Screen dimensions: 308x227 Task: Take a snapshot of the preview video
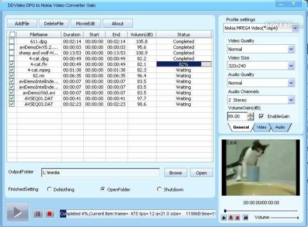(245, 218)
